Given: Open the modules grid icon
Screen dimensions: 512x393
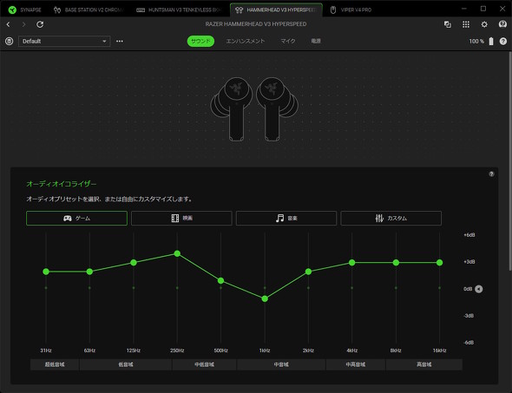Looking at the screenshot, I should pyautogui.click(x=466, y=24).
